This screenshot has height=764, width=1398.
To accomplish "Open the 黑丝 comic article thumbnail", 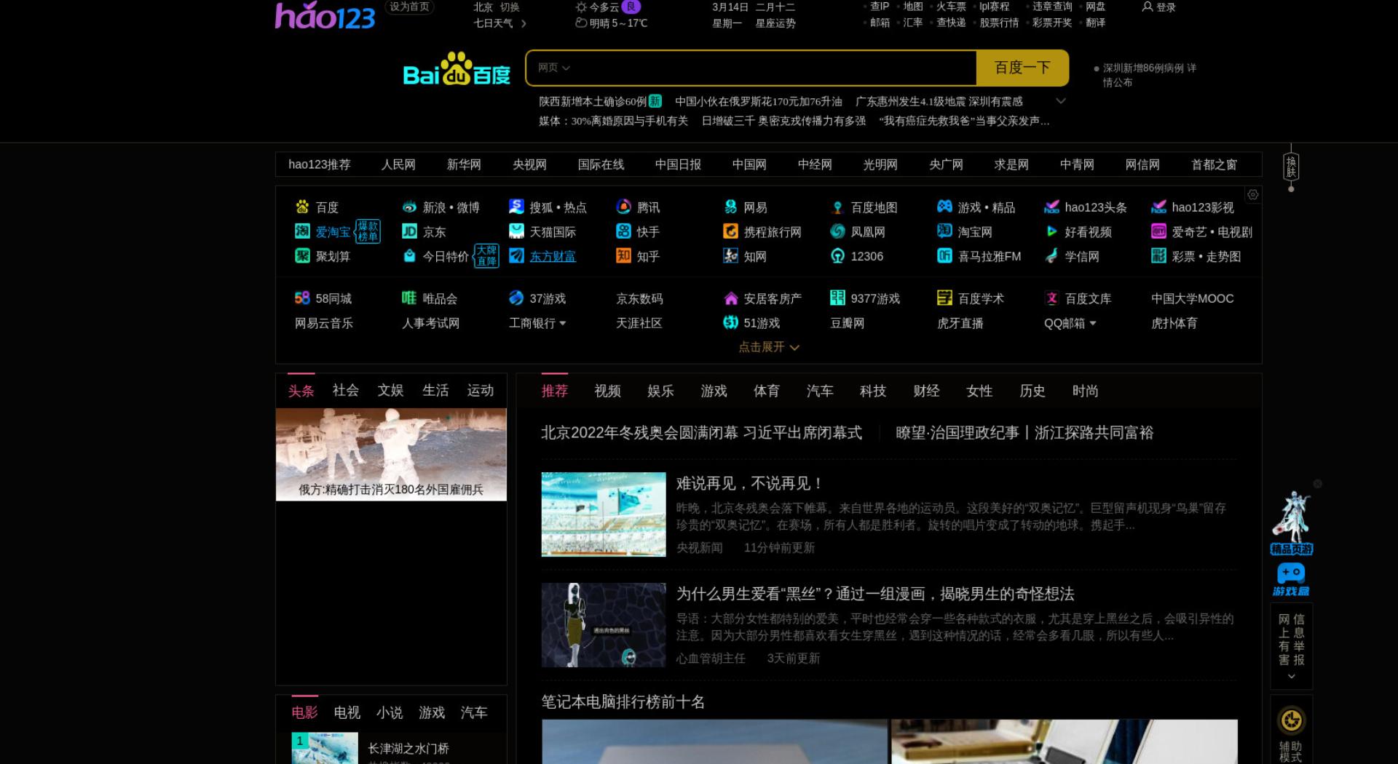I will coord(604,625).
